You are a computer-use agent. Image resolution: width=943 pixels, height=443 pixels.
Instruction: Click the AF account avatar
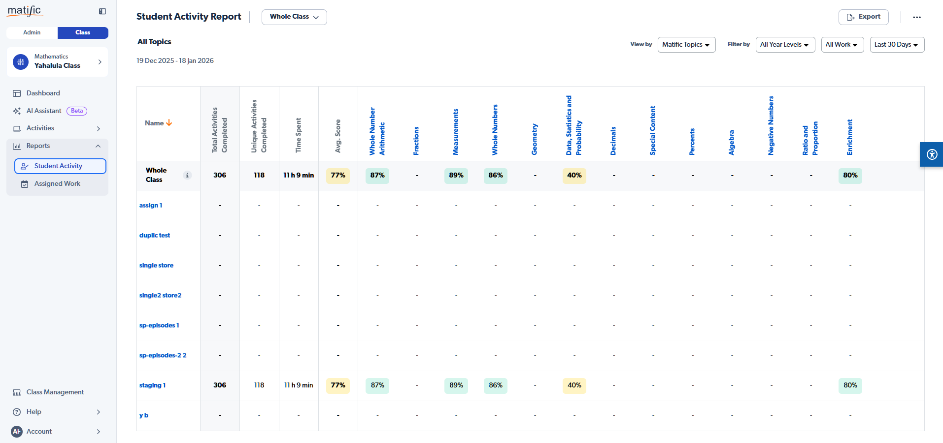pos(17,431)
